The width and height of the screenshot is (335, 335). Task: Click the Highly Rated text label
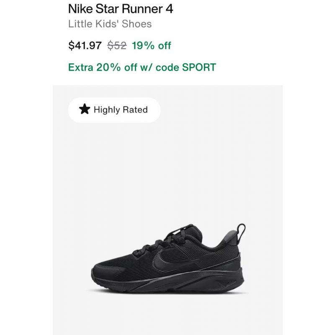[121, 110]
